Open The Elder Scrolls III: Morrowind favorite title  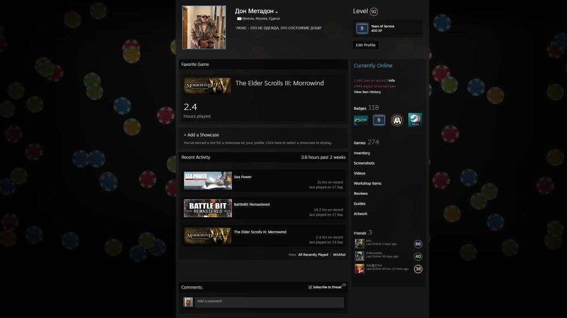tap(280, 83)
